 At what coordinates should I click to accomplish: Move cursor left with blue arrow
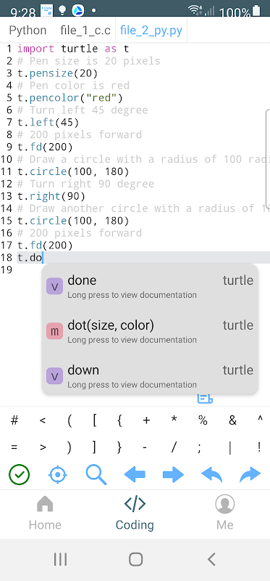click(x=135, y=474)
